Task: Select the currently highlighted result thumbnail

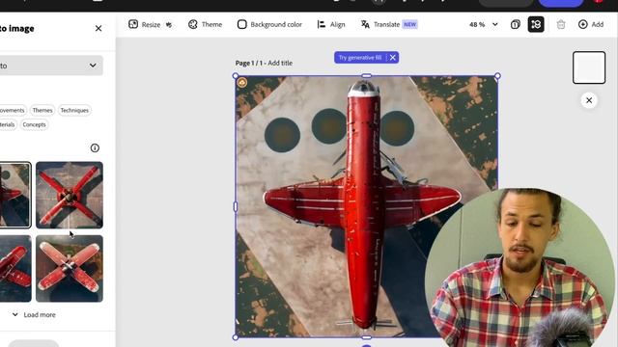Action: (15, 195)
